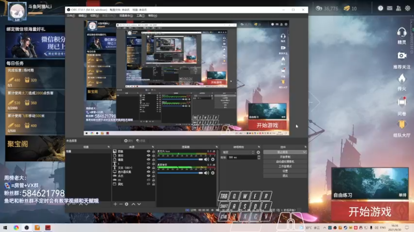Toggle visibility of 键盘 source
The image size is (414, 232).
(x=149, y=160)
